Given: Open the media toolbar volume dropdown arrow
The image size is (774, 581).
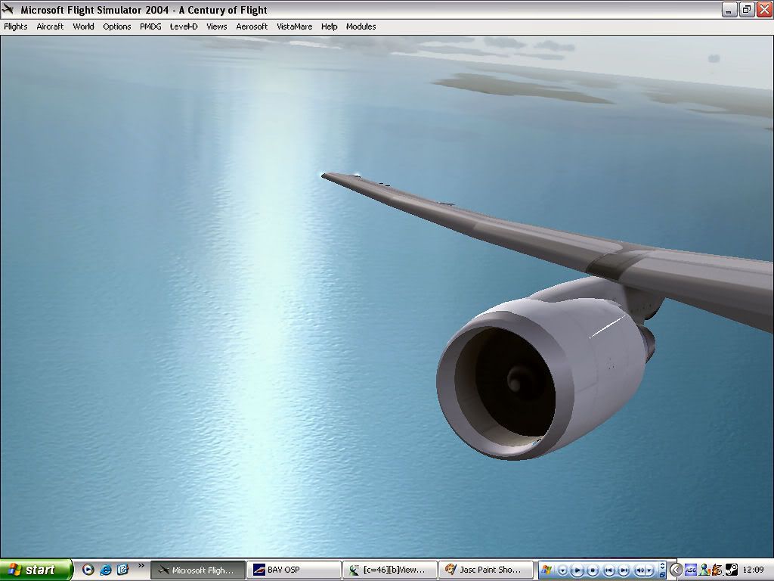Looking at the screenshot, I should (x=651, y=570).
